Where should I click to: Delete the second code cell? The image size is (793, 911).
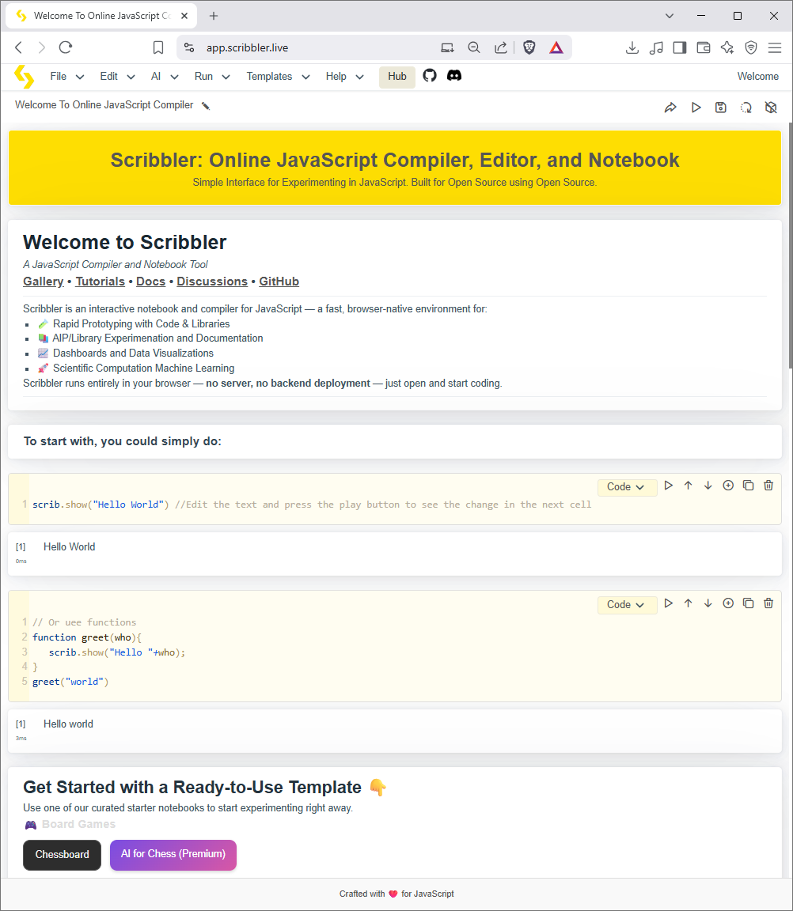point(768,603)
